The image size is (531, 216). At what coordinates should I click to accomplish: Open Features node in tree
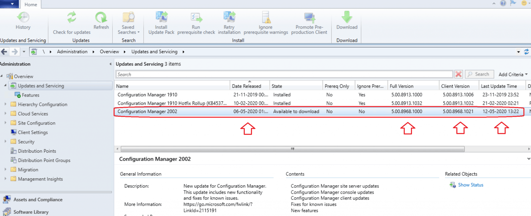(31, 95)
